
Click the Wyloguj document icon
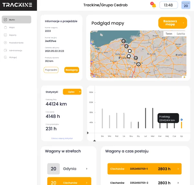tap(5, 57)
